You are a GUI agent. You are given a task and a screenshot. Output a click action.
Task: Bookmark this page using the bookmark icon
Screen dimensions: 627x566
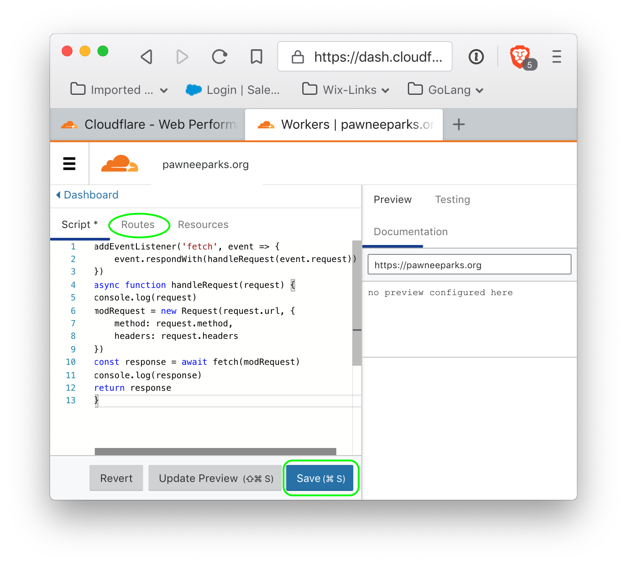(x=256, y=57)
